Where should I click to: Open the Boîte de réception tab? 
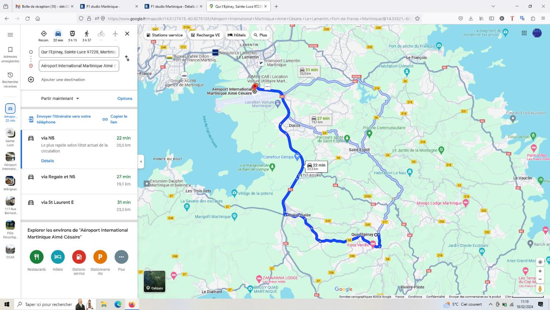click(45, 6)
